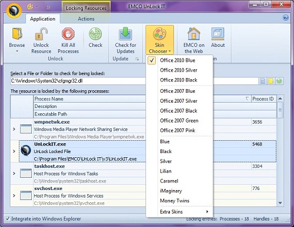Image resolution: width=294 pixels, height=227 pixels.
Task: Click the green check icon beside path field
Action: [279, 81]
